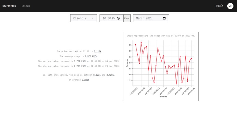Click the graph caption about usage per day
This screenshot has height=133, width=237.
161,36
